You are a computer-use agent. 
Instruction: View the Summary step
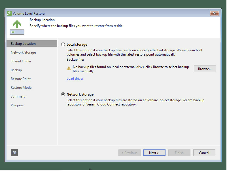point(18,96)
